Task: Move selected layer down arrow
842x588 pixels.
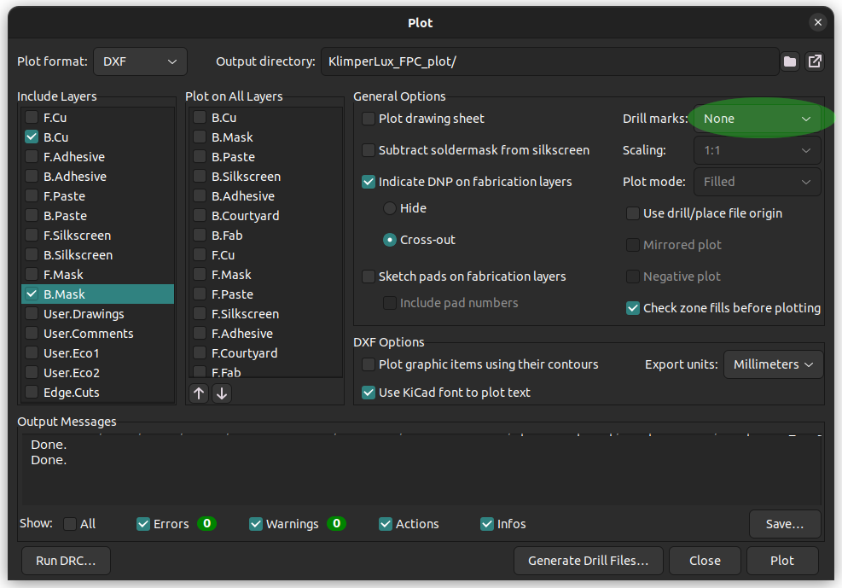Action: 222,393
